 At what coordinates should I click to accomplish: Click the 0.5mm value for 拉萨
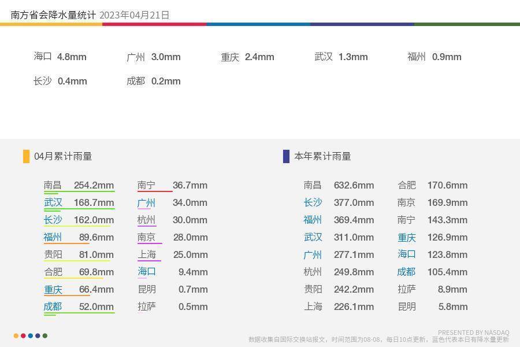194,307
